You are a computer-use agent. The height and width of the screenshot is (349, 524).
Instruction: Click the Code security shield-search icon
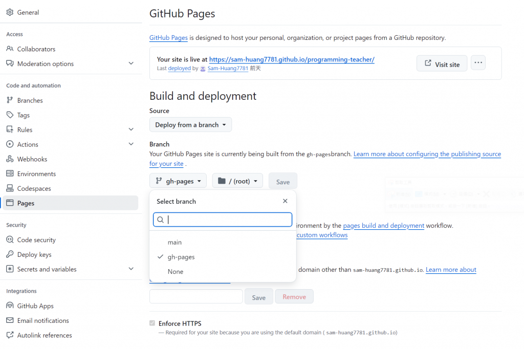pos(10,239)
